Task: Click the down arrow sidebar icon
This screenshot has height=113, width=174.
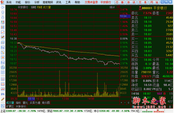Action: (3, 17)
